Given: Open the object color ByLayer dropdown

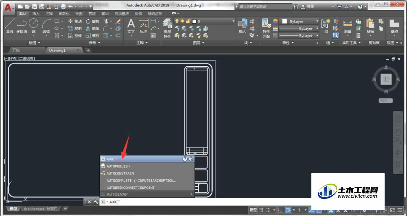Looking at the screenshot, I should tap(300, 21).
